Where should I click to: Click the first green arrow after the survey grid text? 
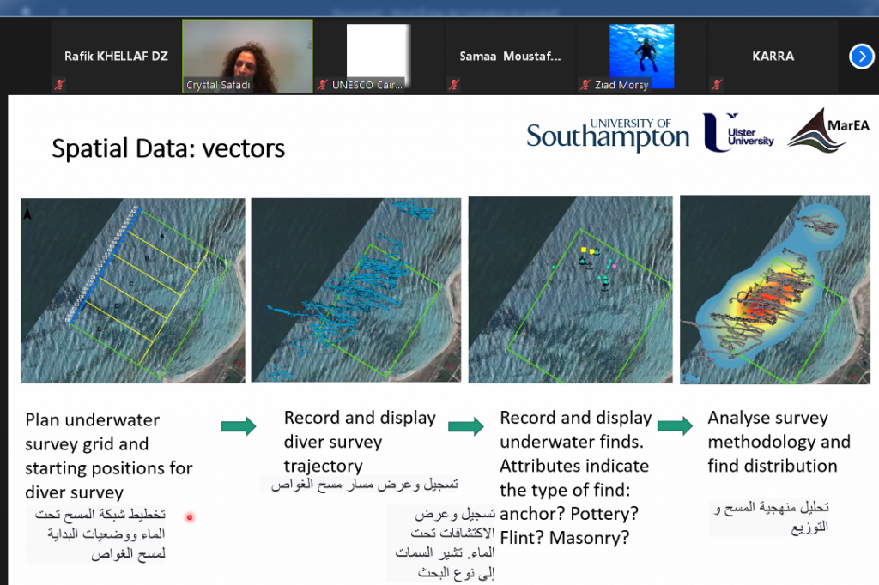(239, 426)
